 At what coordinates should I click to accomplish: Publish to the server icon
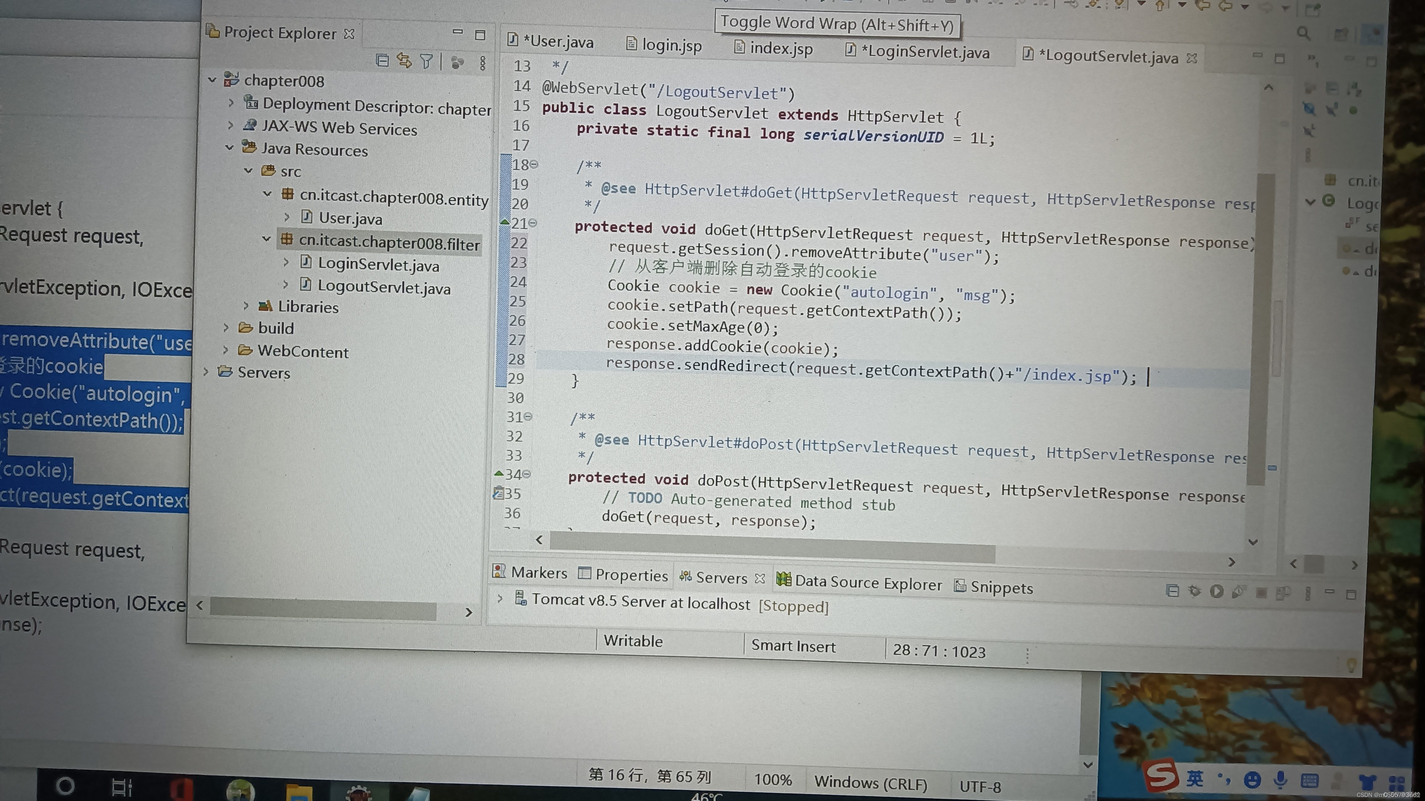(x=1283, y=593)
